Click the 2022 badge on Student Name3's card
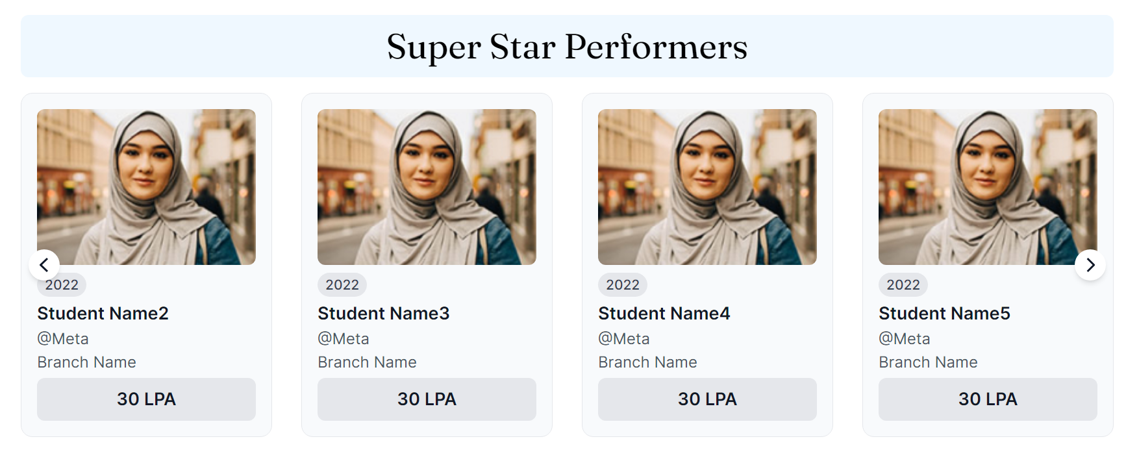This screenshot has width=1126, height=463. tap(342, 285)
